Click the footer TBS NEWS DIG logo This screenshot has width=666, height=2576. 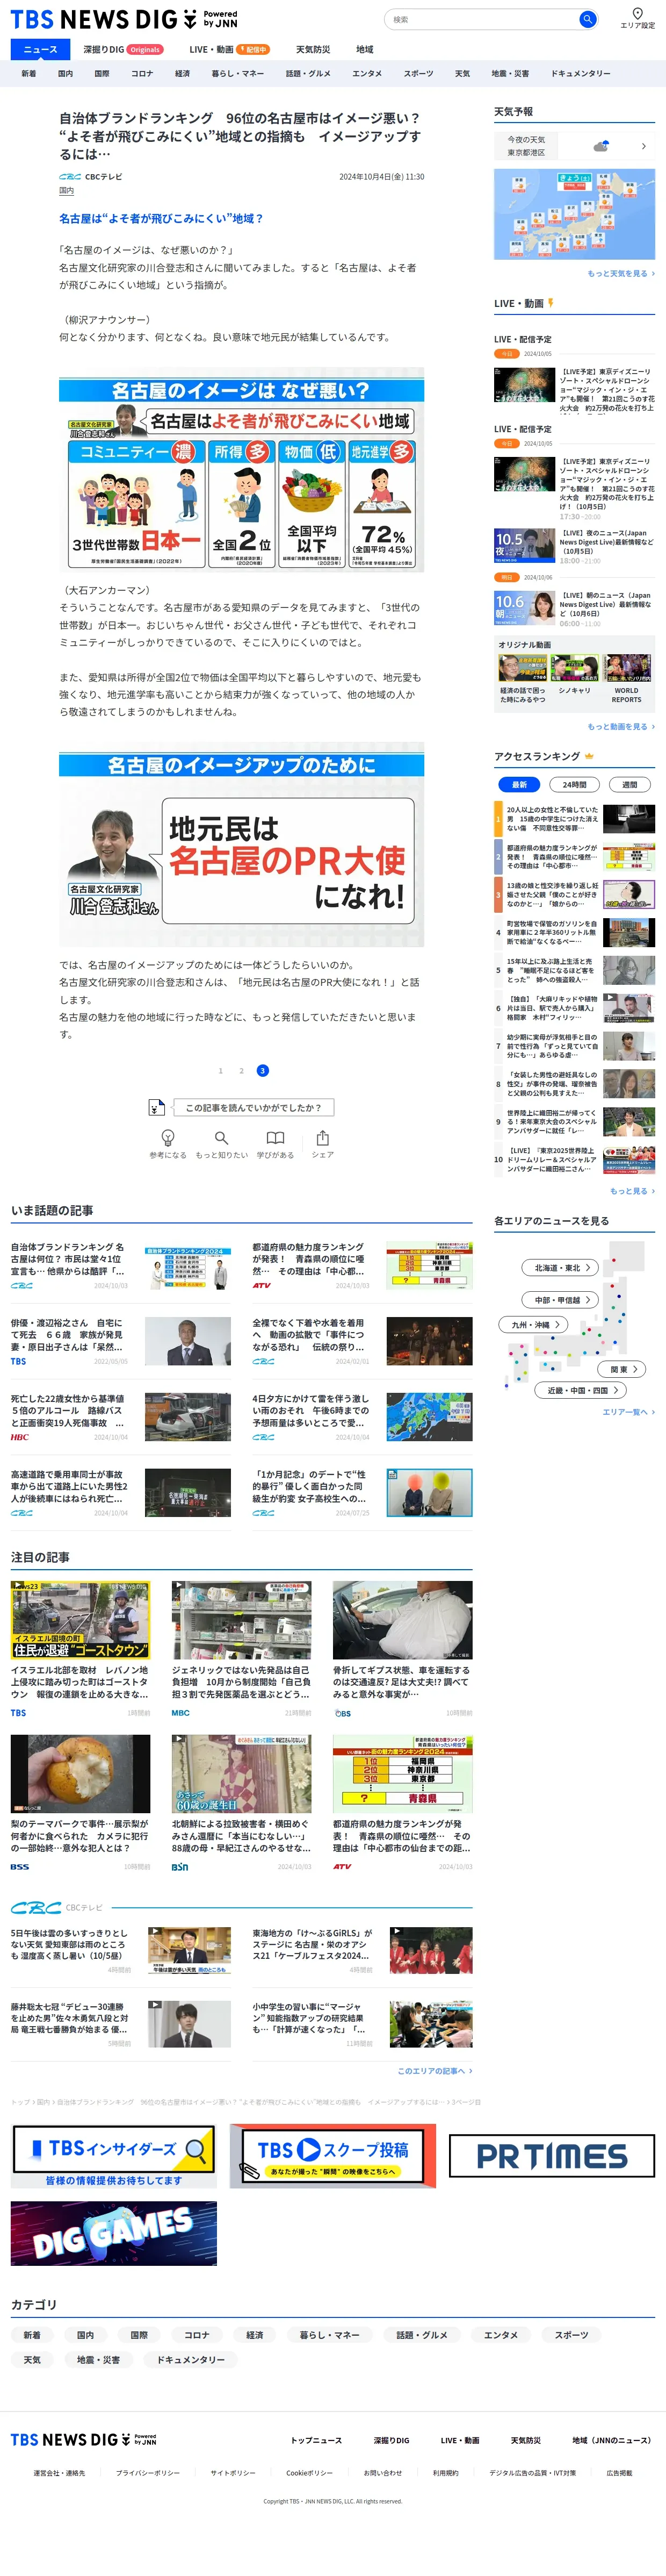[84, 2440]
